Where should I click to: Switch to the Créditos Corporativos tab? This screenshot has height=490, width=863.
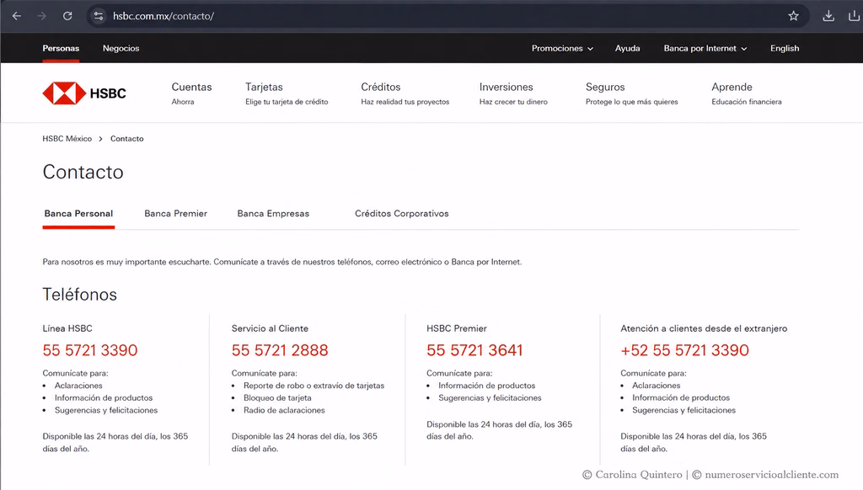pyautogui.click(x=401, y=213)
